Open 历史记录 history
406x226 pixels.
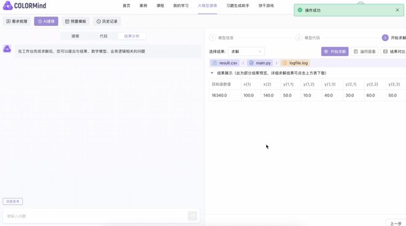coord(107,21)
